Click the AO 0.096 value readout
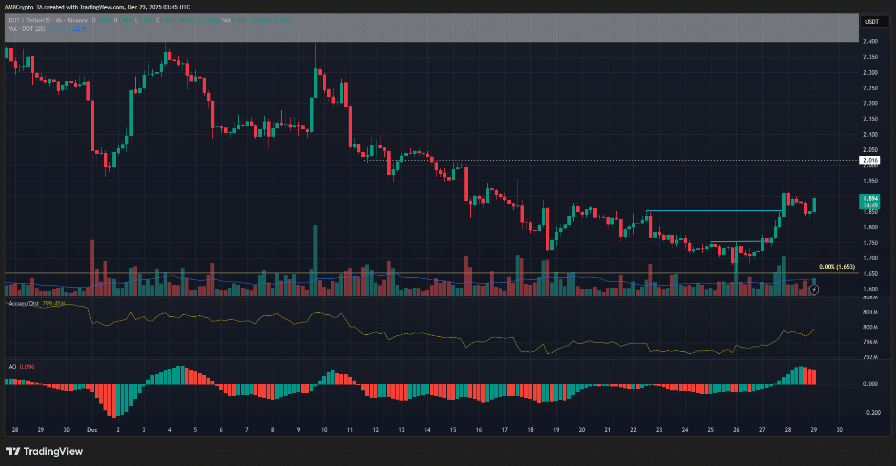 tap(27, 367)
